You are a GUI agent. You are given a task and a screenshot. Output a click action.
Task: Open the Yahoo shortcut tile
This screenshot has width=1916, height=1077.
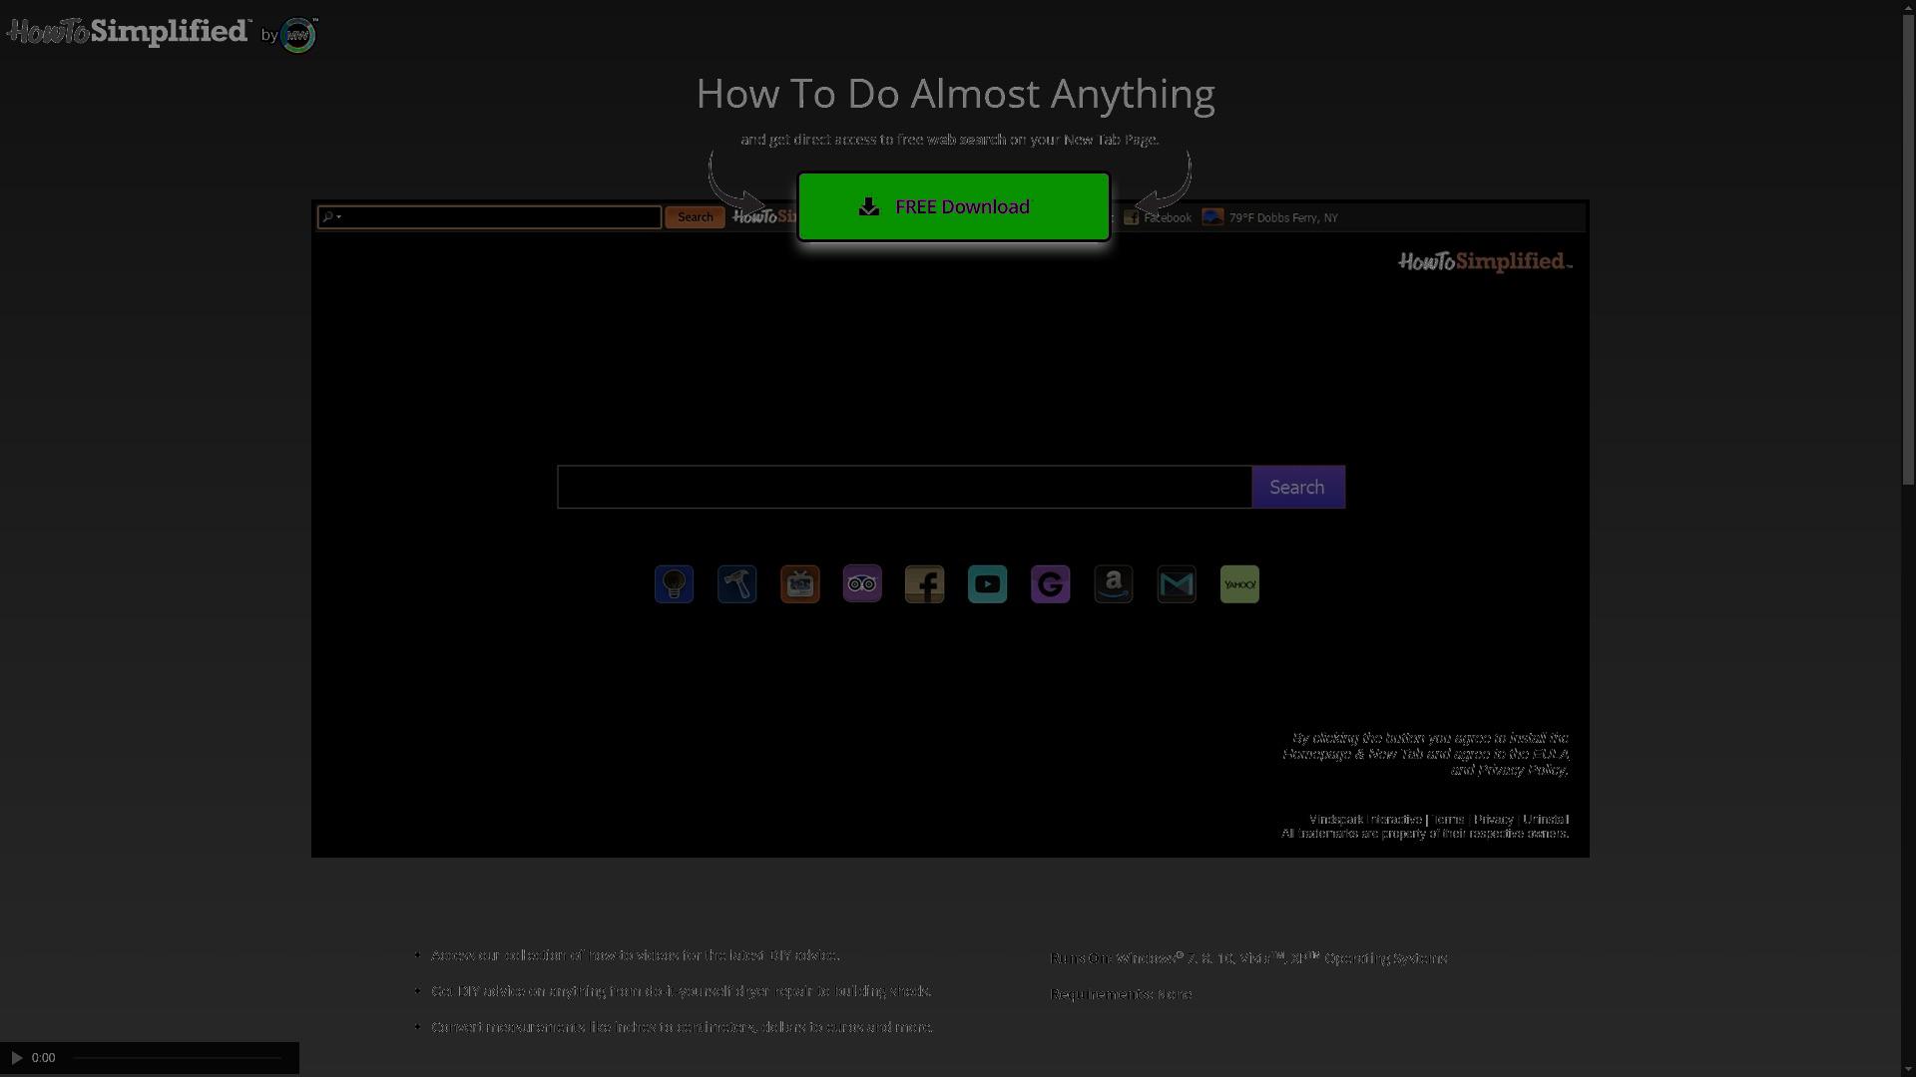tap(1239, 584)
